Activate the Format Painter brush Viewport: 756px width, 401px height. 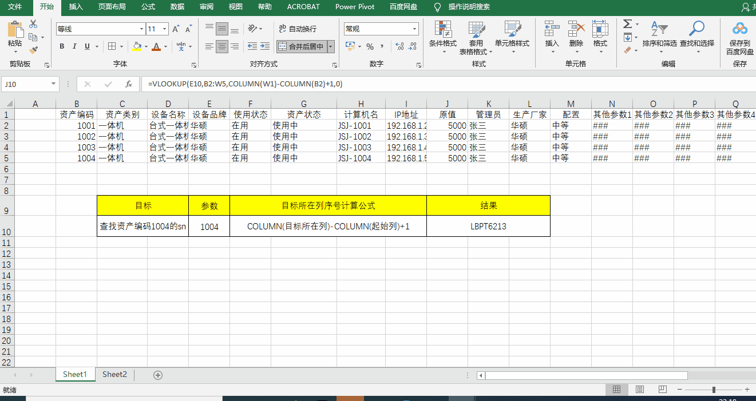coord(33,50)
